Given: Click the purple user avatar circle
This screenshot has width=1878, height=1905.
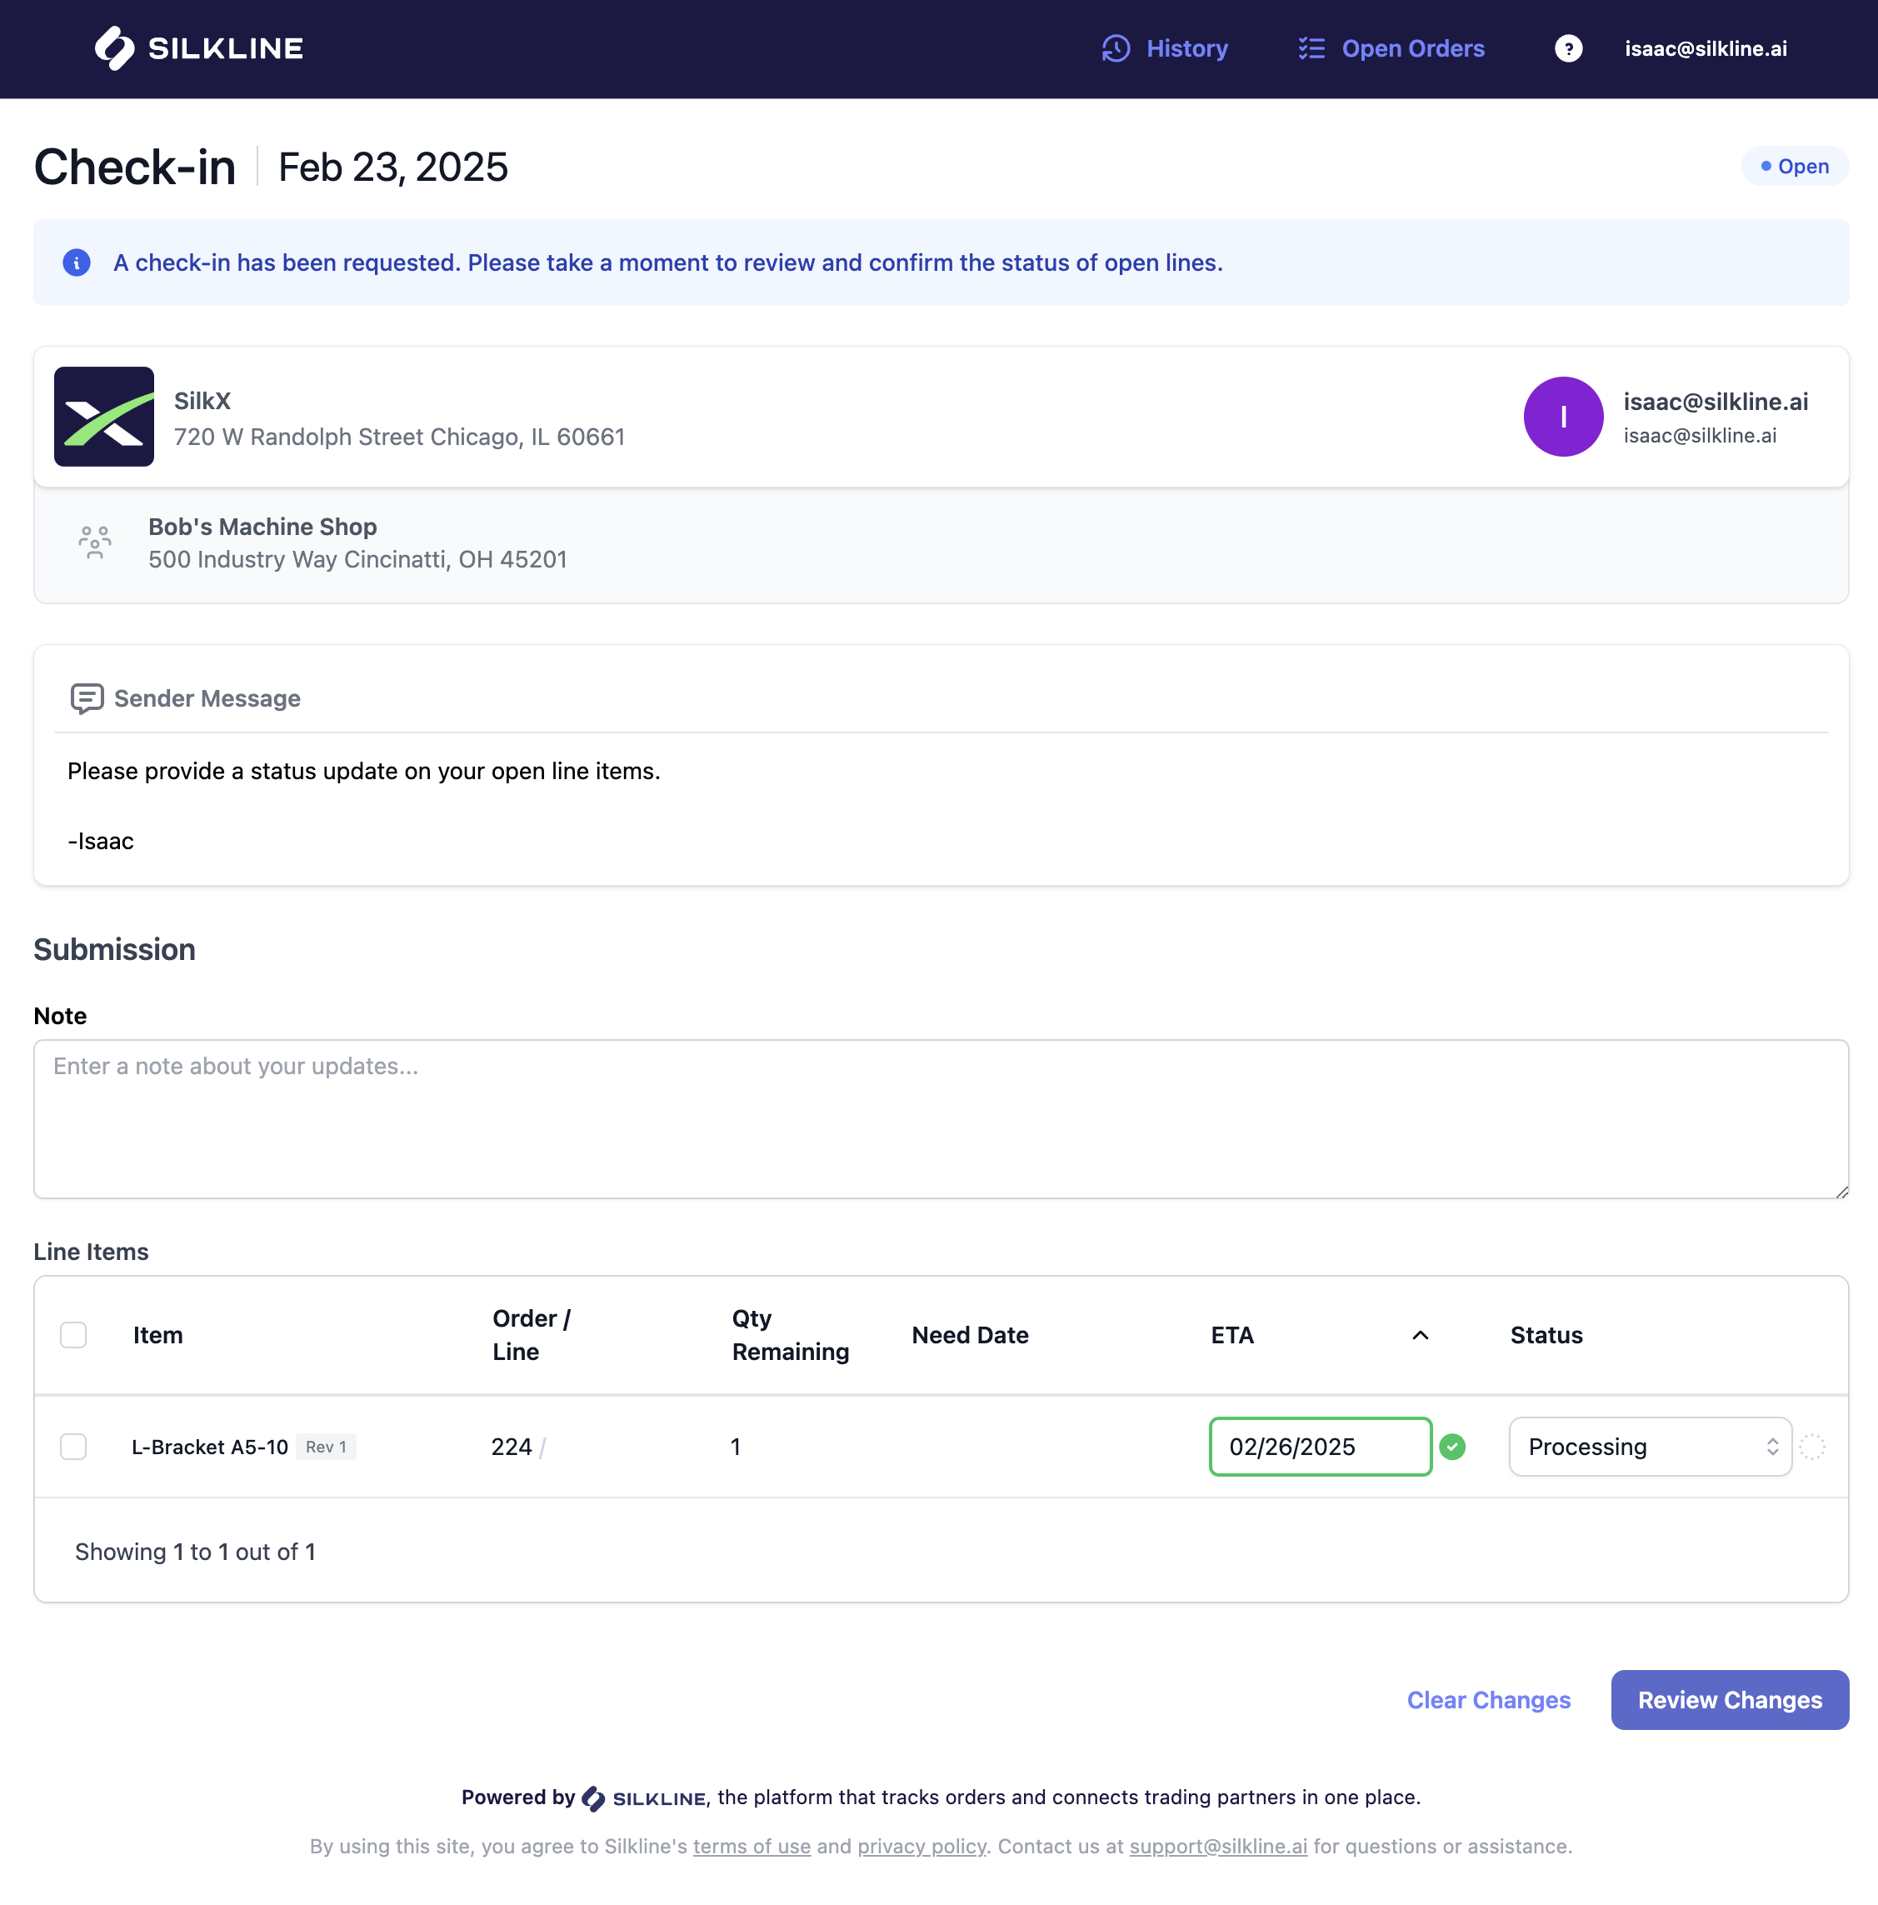Looking at the screenshot, I should (x=1562, y=416).
